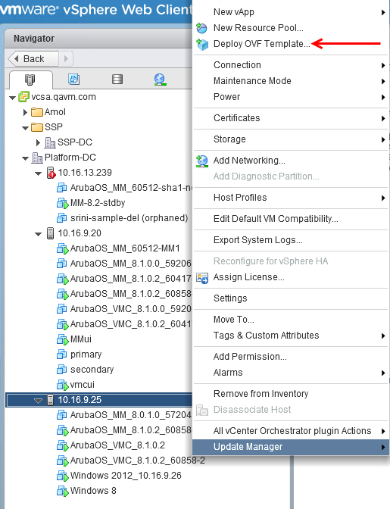Choose Assign License from the menu
The height and width of the screenshot is (509, 390).
coord(291,277)
